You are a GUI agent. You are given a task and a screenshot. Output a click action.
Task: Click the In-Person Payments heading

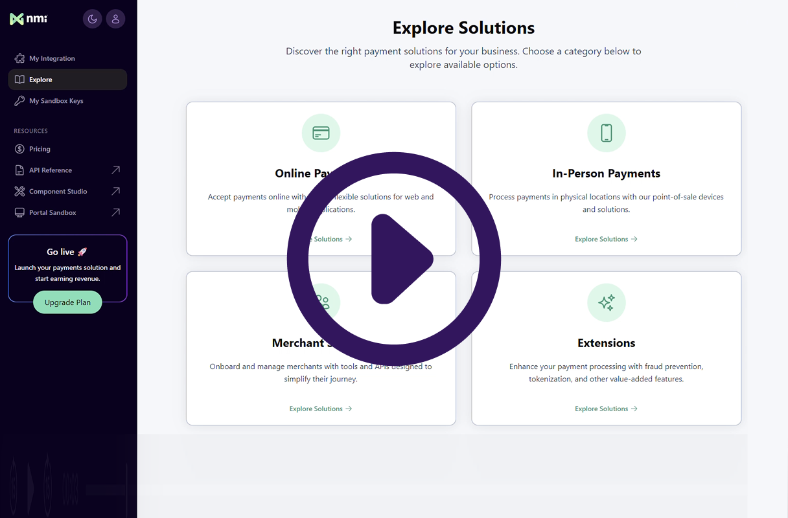click(x=606, y=174)
